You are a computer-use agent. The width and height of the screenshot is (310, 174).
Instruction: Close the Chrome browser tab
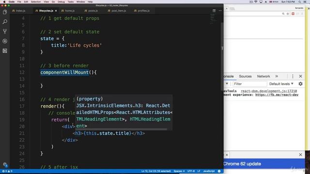pyautogui.click(x=227, y=9)
